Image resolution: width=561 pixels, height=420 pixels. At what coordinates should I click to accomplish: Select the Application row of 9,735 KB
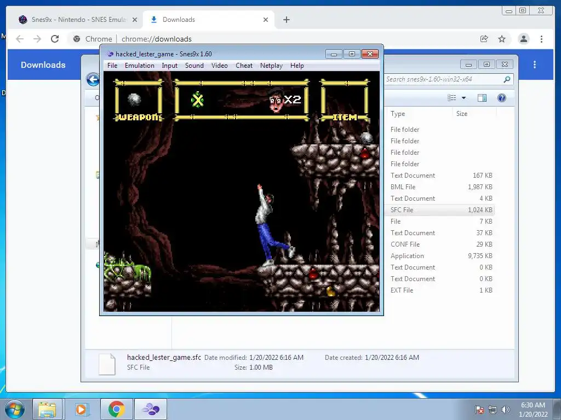click(441, 256)
